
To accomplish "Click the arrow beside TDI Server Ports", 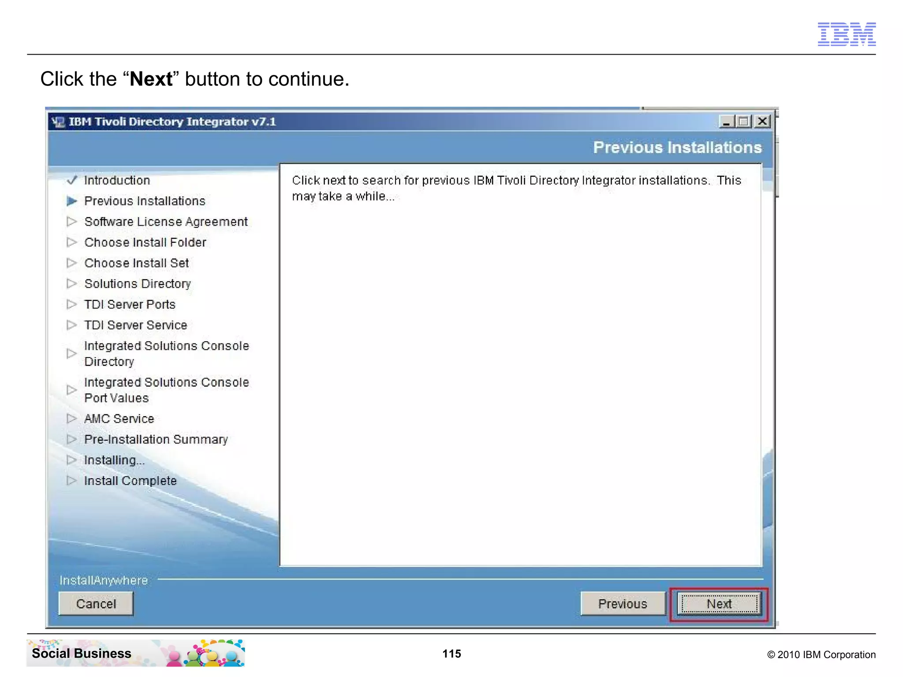I will [72, 304].
